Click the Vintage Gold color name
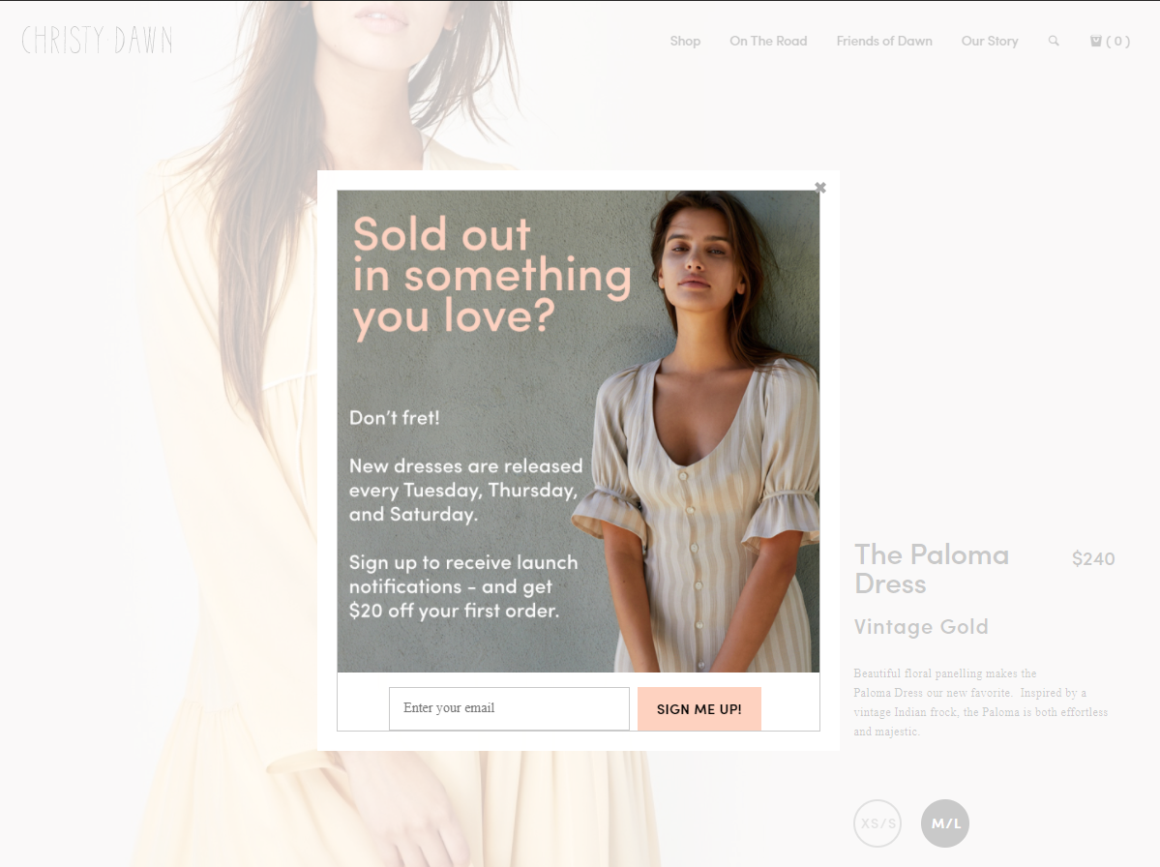Screen dimensions: 1160x867 pos(921,627)
